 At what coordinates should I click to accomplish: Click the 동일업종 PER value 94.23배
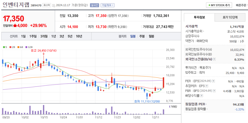tap(238, 104)
